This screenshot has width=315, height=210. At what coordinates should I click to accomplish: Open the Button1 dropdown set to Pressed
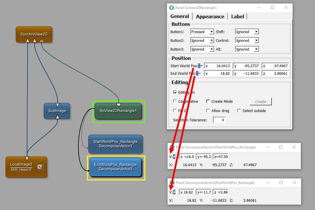(202, 32)
